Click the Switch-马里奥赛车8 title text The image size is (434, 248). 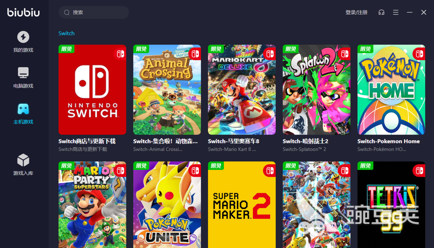point(234,141)
